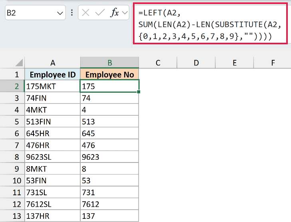Select cell containing 9623SL
The height and width of the screenshot is (222, 291).
click(53, 157)
